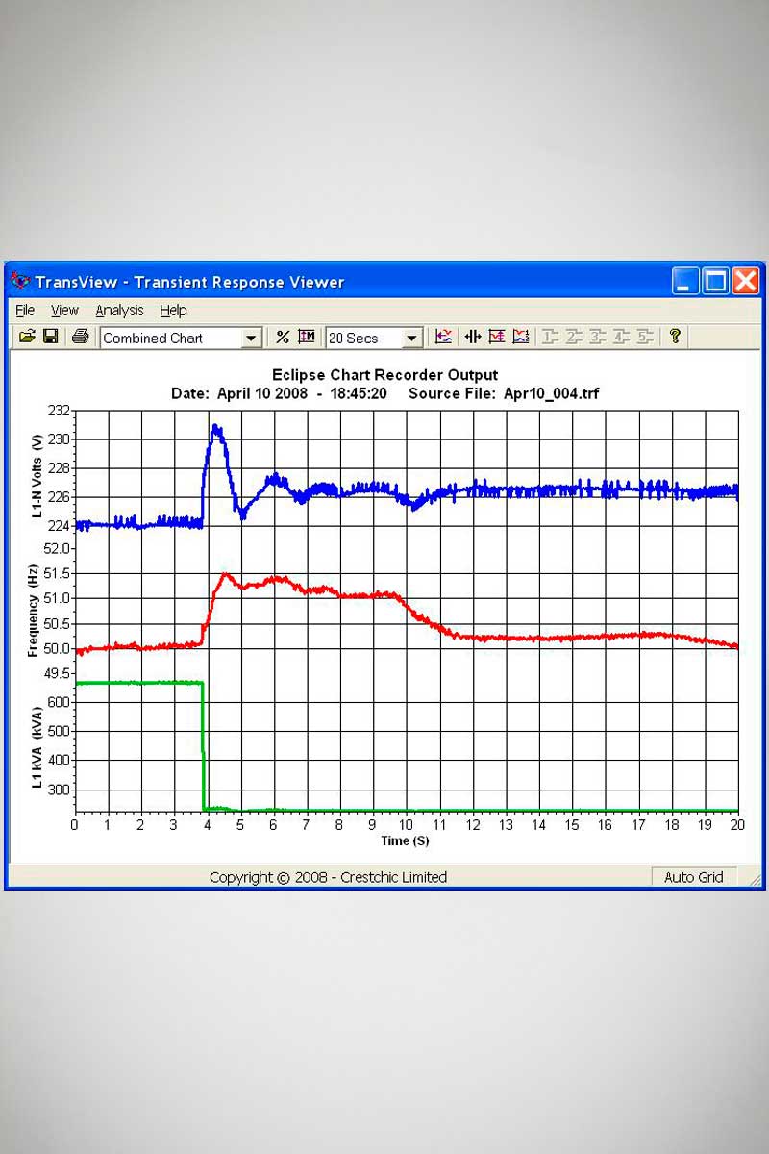Click the print icon in toolbar

pyautogui.click(x=81, y=337)
